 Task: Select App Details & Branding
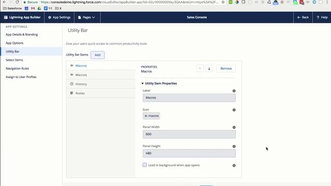(22, 35)
